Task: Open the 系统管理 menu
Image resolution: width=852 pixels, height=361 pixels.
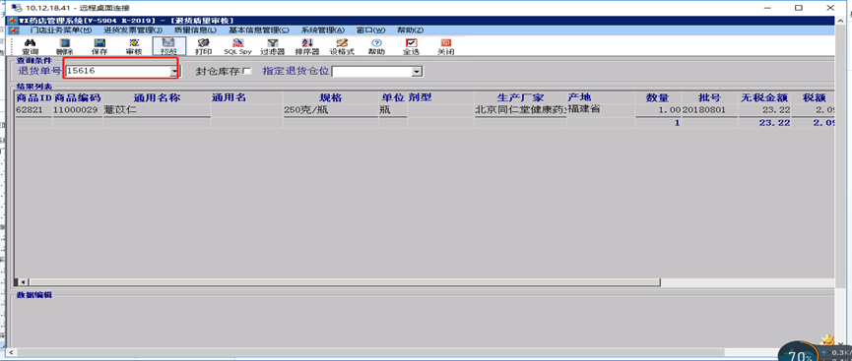Action: tap(323, 30)
